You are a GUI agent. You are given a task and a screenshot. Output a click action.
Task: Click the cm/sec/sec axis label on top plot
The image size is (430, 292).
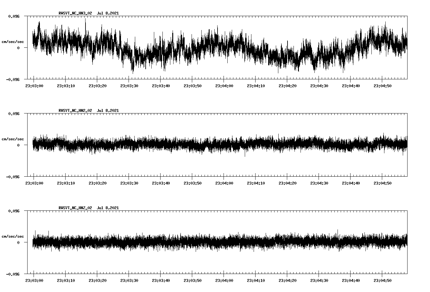[x=13, y=41]
